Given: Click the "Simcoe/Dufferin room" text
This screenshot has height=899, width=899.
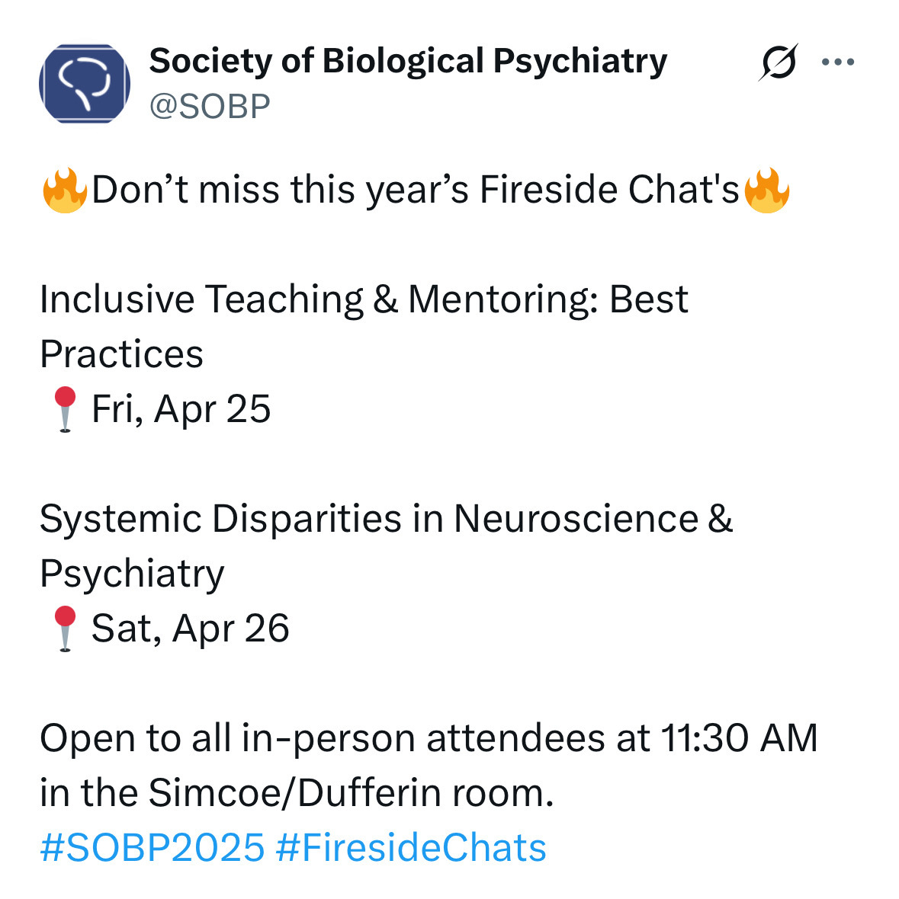Looking at the screenshot, I should pyautogui.click(x=348, y=793).
